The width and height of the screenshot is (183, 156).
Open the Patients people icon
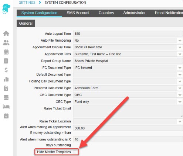(6, 43)
